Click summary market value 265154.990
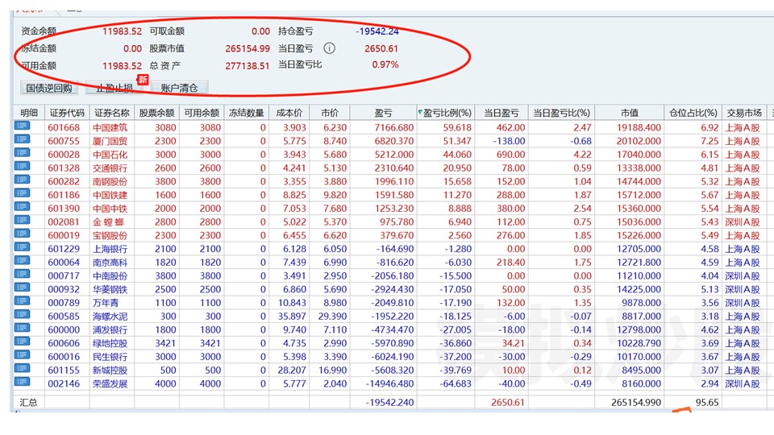Screen dimensions: 774x435 coord(636,403)
